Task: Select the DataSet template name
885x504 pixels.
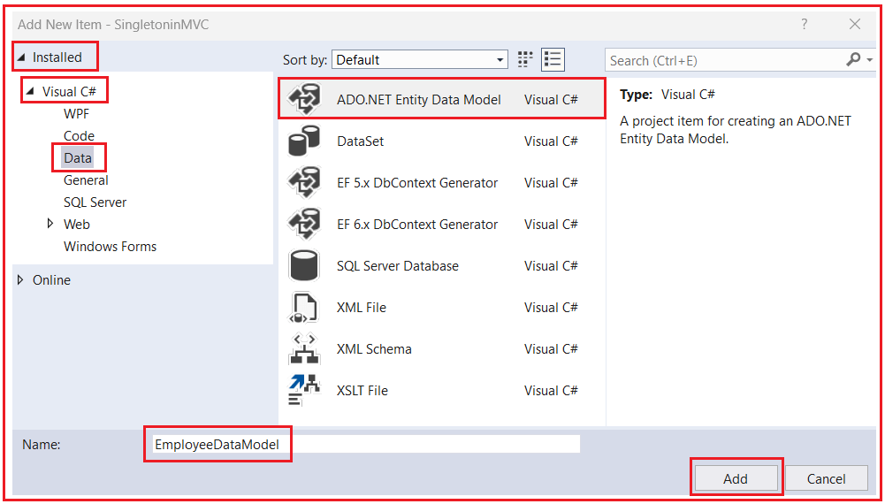Action: (360, 141)
